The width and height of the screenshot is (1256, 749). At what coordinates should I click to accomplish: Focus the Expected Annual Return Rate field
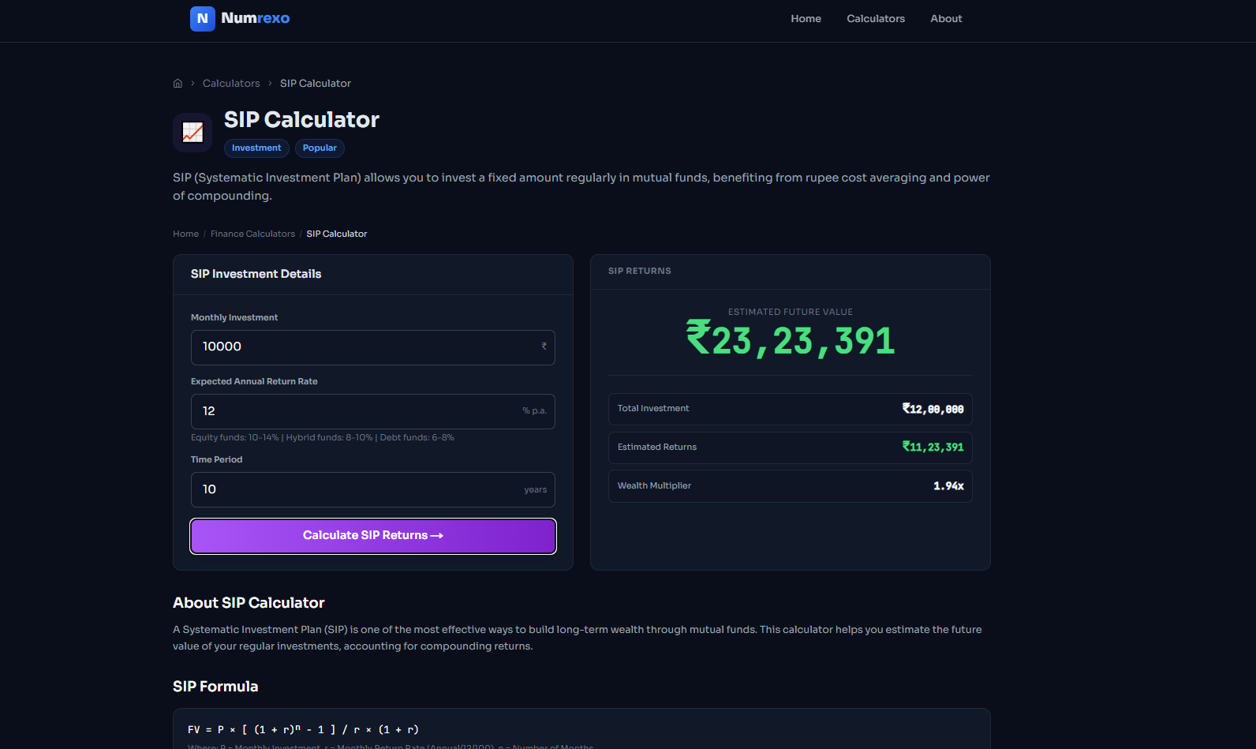pyautogui.click(x=373, y=411)
